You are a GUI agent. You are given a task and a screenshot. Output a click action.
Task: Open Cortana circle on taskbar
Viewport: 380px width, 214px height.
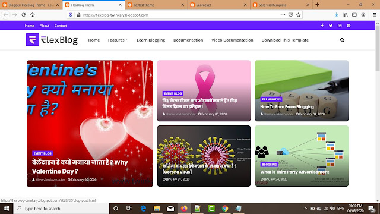116,209
